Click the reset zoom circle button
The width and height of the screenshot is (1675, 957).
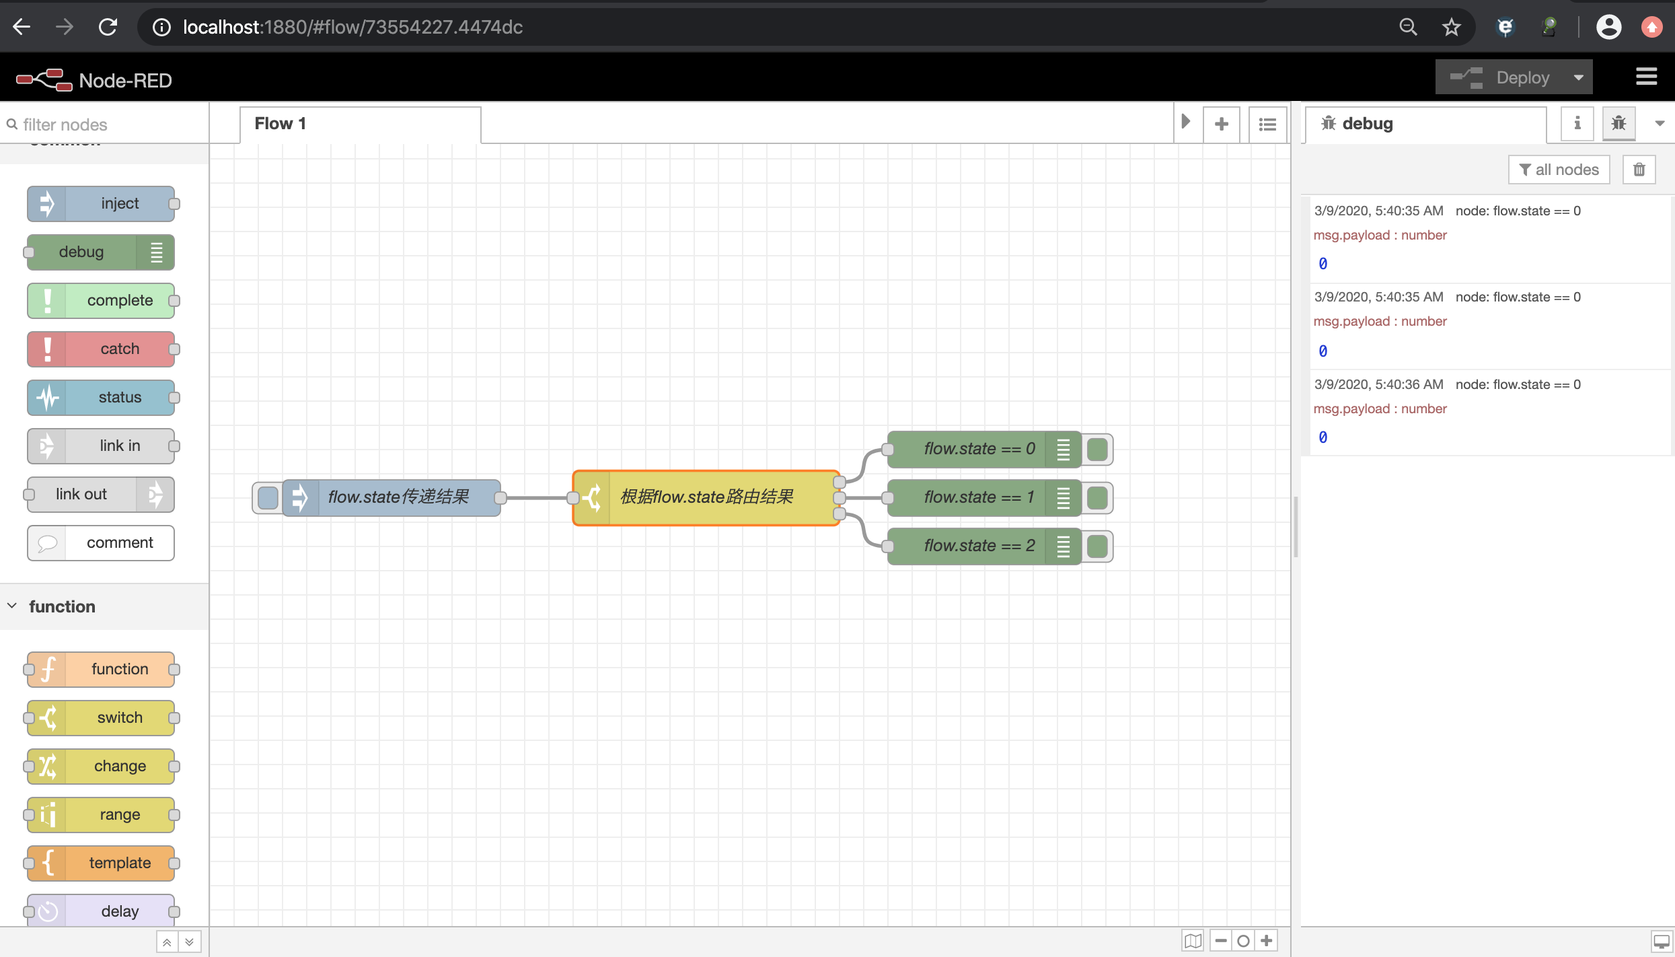[1243, 940]
